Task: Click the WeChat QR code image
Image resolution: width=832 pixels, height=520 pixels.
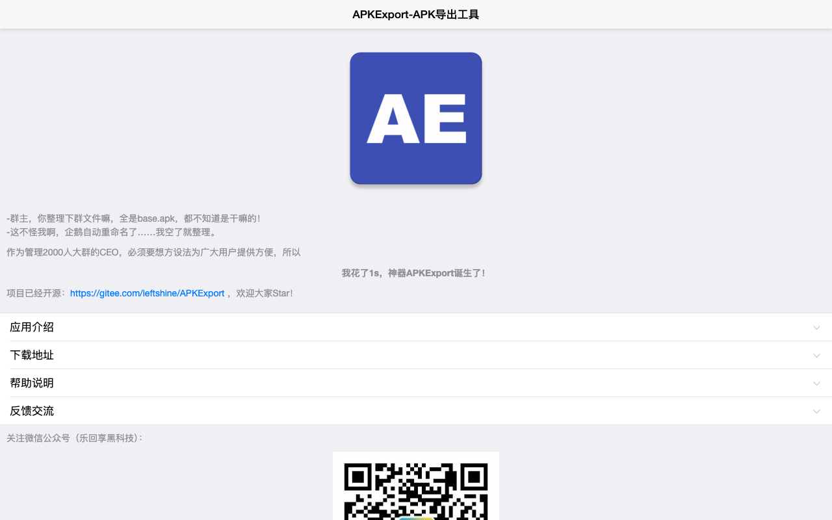Action: click(416, 486)
